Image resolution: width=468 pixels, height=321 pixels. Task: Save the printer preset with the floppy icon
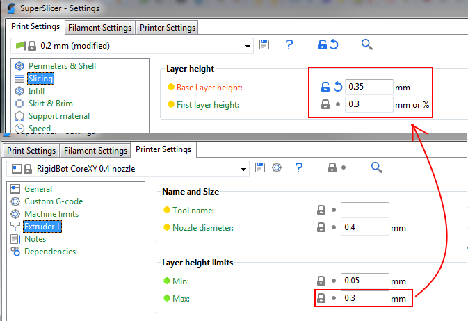coord(260,167)
